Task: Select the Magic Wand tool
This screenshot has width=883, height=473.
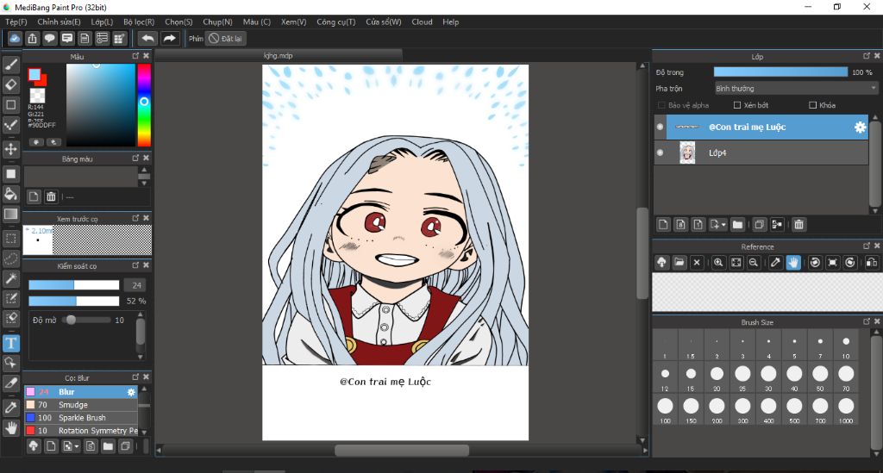Action: pyautogui.click(x=10, y=278)
